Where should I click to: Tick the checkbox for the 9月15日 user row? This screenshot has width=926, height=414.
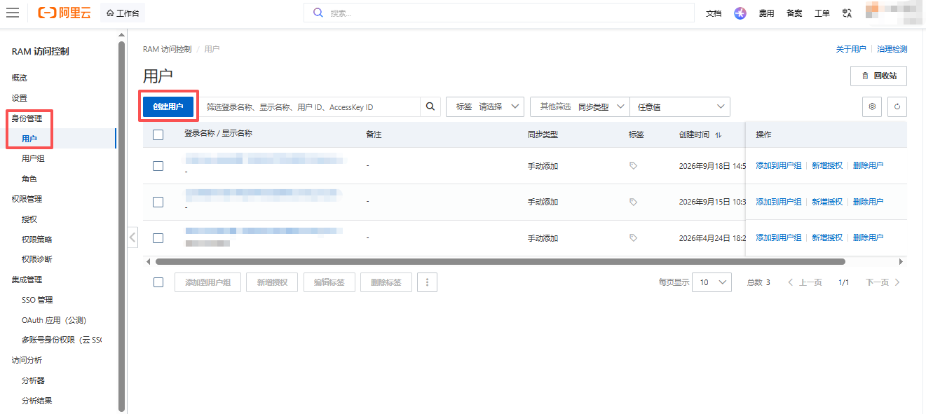[x=158, y=202]
